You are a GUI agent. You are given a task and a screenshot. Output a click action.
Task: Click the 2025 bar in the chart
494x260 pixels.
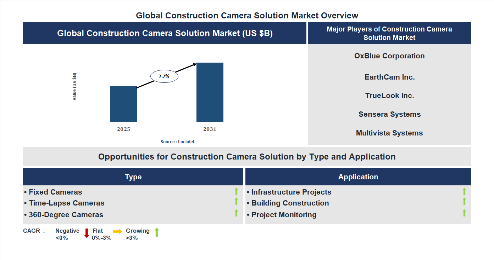pyautogui.click(x=123, y=104)
